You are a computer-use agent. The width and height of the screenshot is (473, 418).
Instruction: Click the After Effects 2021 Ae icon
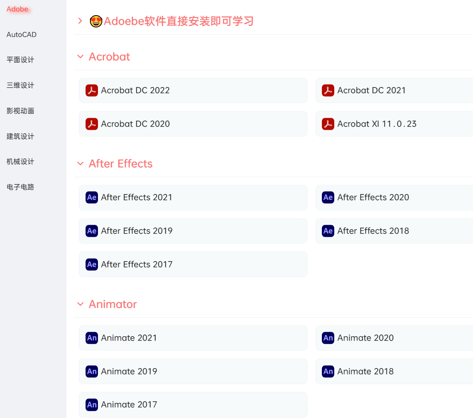pos(92,198)
